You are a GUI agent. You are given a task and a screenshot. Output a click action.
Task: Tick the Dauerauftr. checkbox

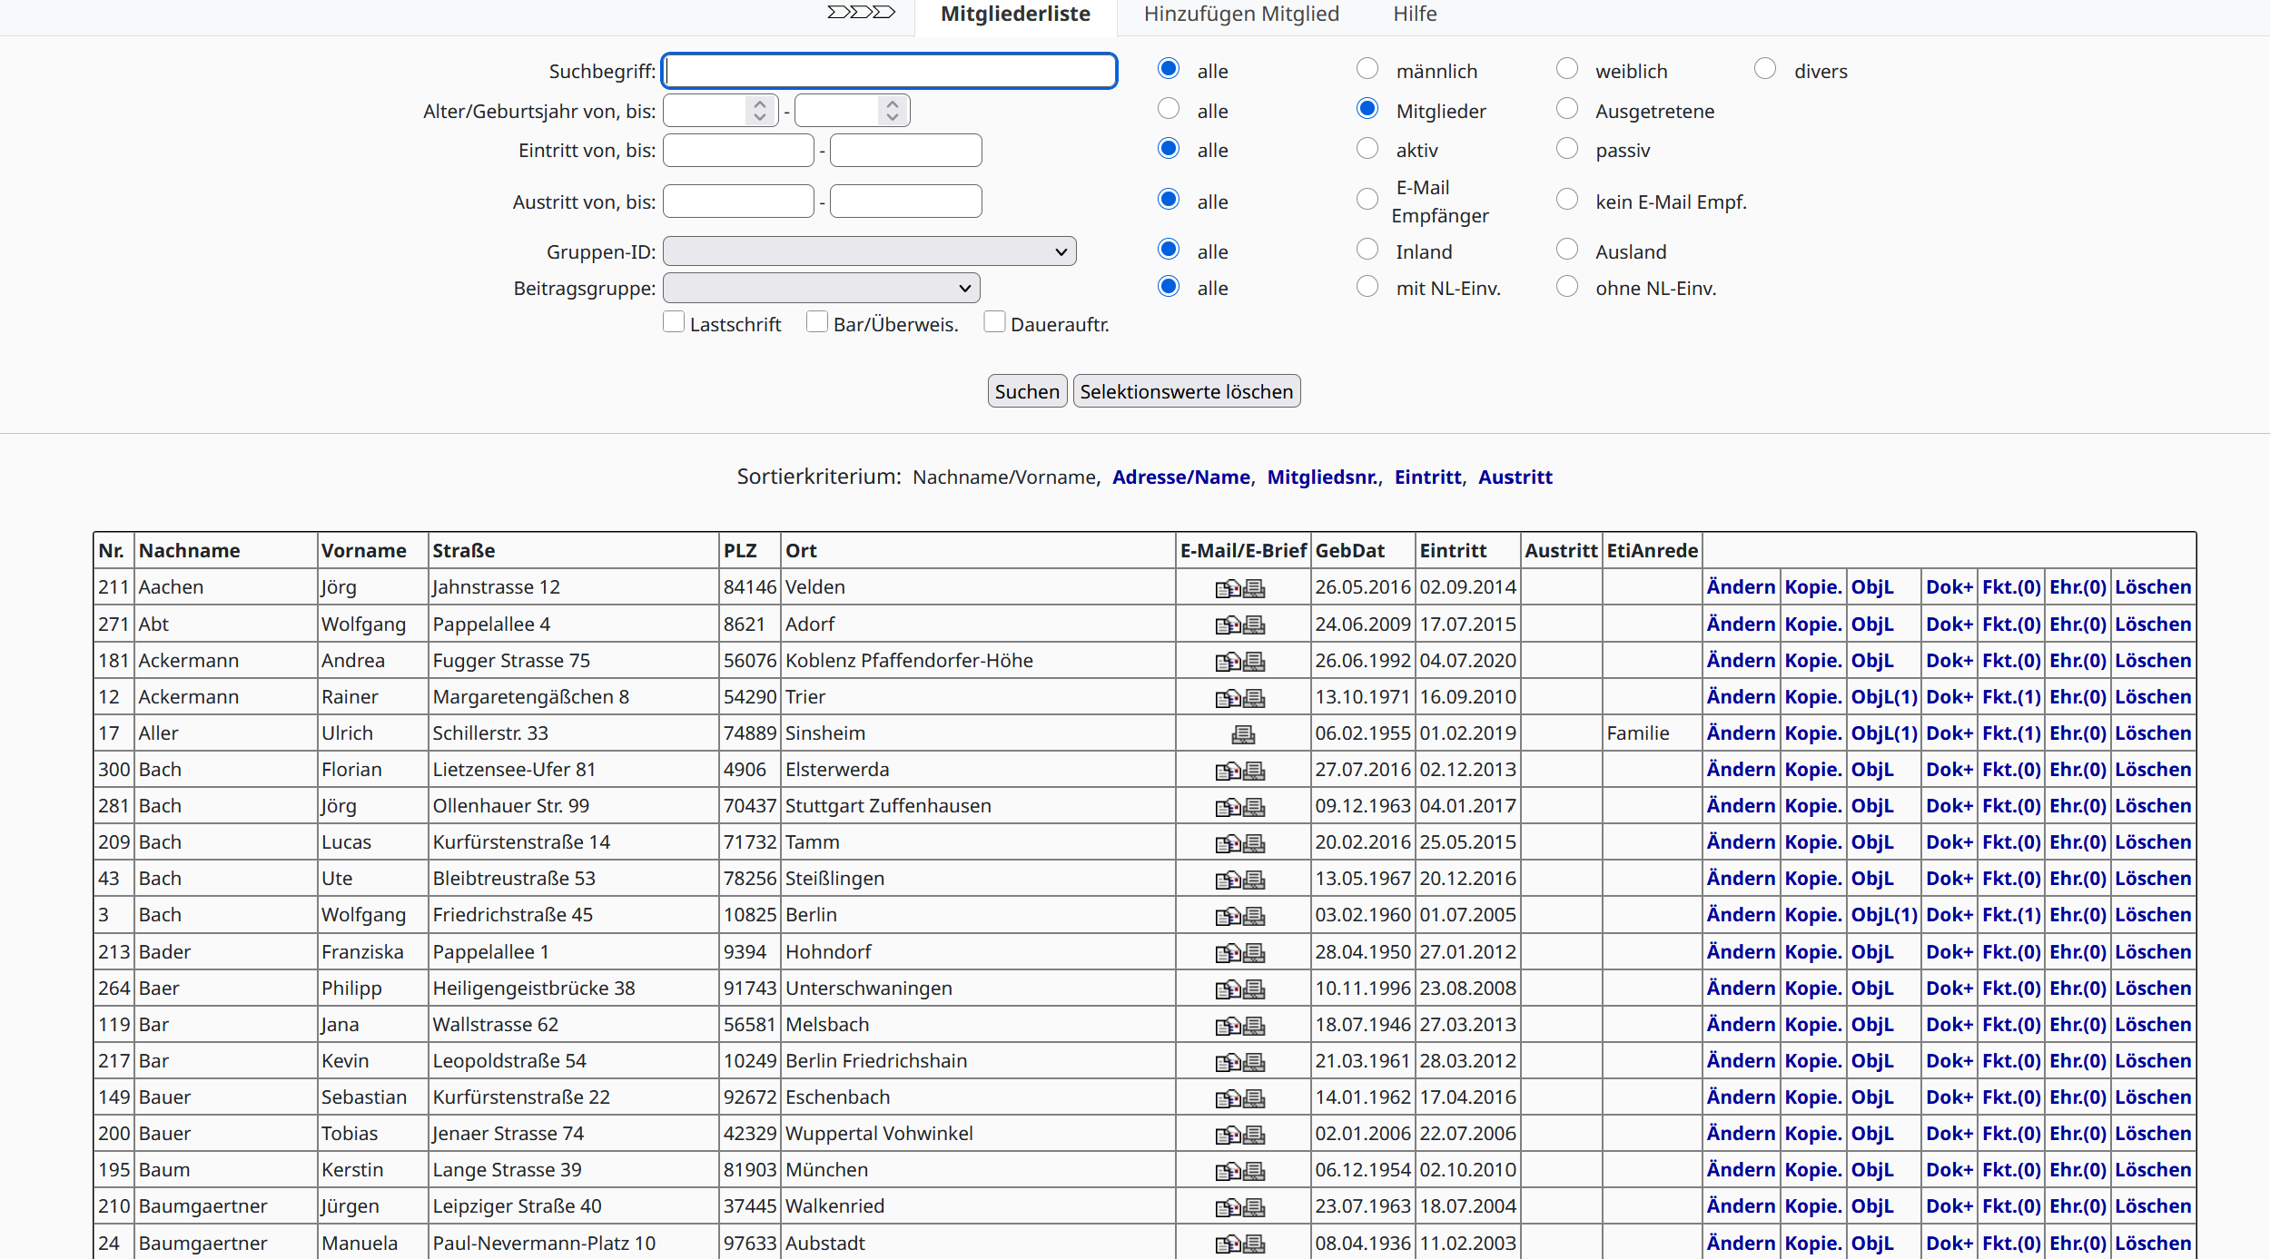tap(995, 322)
